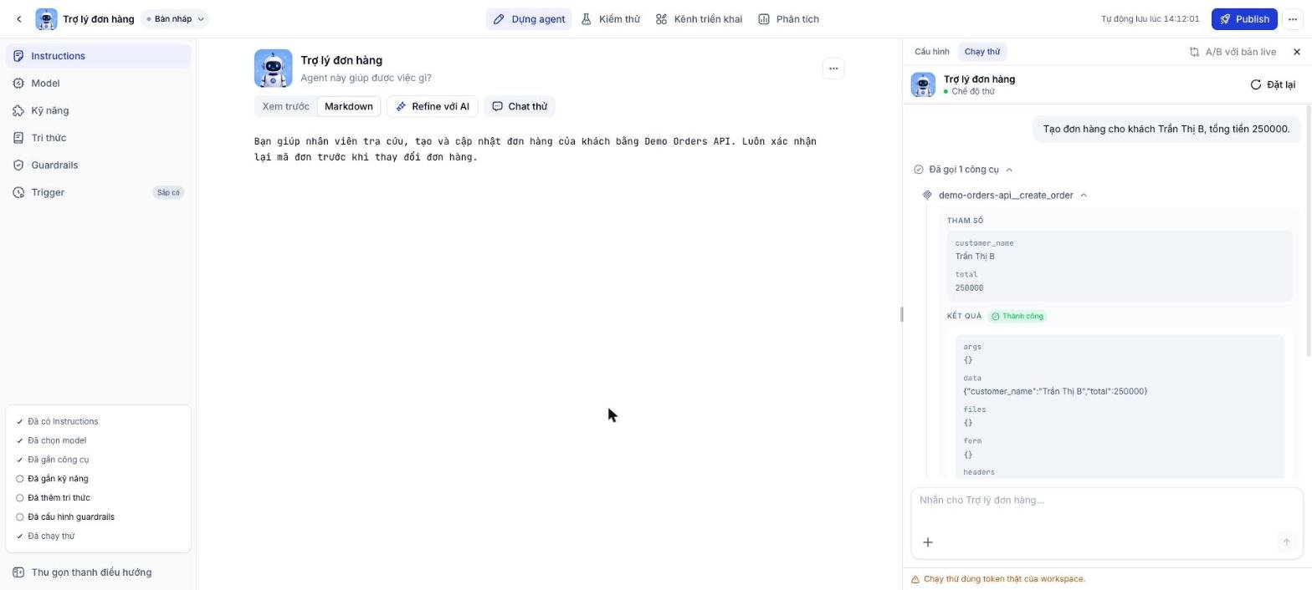Open the Trigger sidebar item
The image size is (1312, 590).
(x=98, y=192)
